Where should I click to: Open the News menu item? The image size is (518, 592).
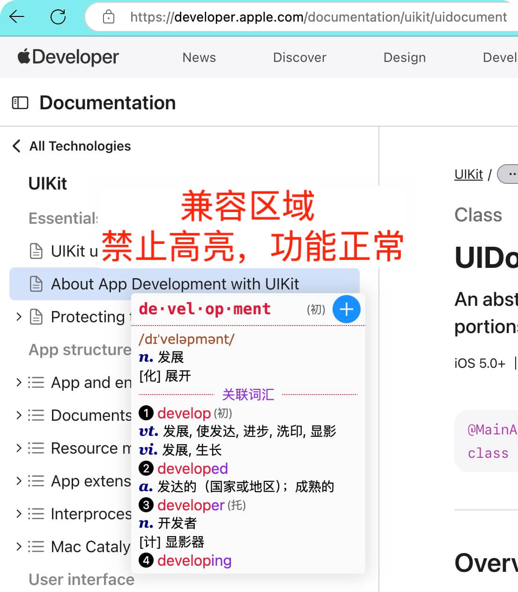[x=199, y=57]
